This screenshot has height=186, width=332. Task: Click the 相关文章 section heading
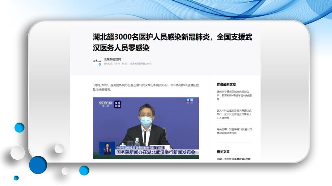pyautogui.click(x=223, y=152)
